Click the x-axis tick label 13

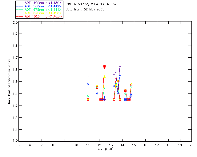[111, 145]
